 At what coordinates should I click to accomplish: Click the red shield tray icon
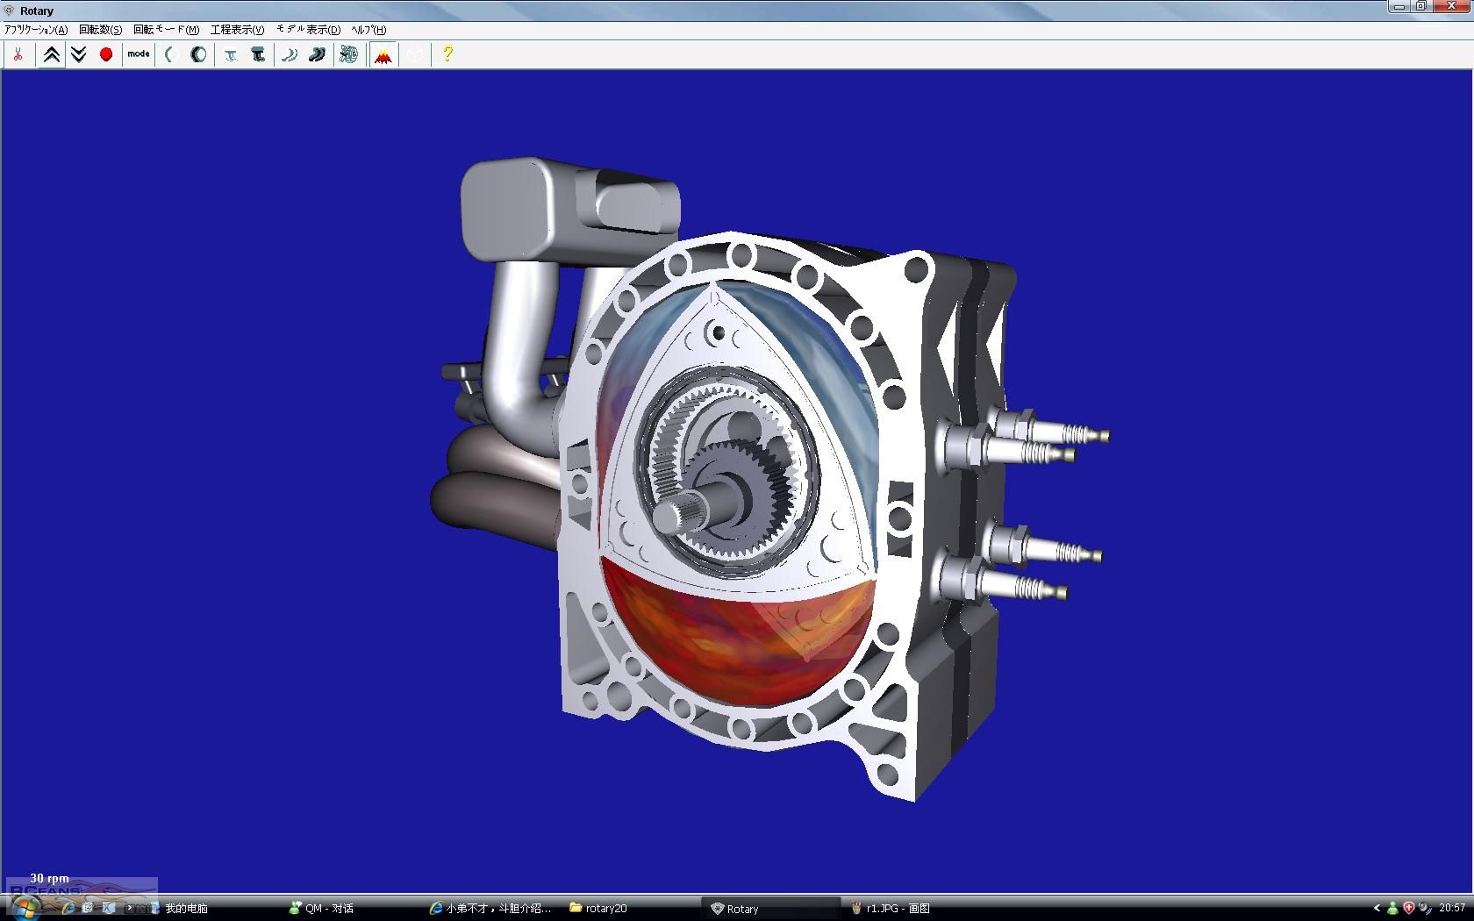[x=1409, y=909]
